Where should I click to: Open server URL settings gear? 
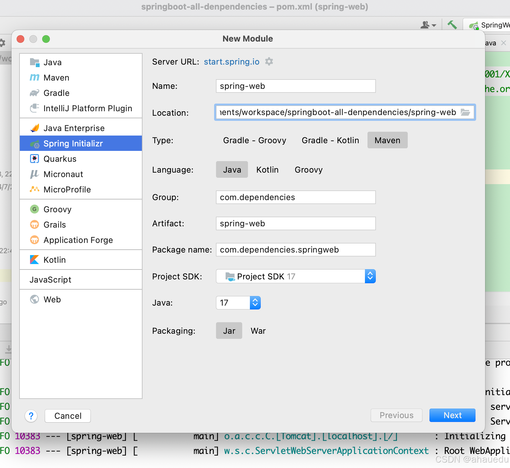click(x=269, y=61)
